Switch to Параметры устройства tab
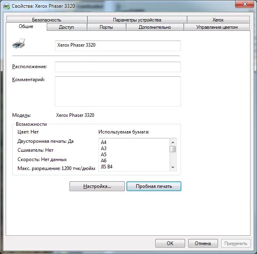Screen dimensions: 257x254 [137, 20]
